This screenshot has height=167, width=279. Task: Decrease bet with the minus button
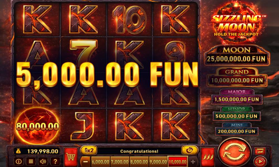pos(86,162)
